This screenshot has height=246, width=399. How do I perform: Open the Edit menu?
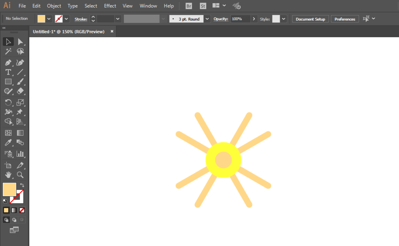click(x=36, y=6)
